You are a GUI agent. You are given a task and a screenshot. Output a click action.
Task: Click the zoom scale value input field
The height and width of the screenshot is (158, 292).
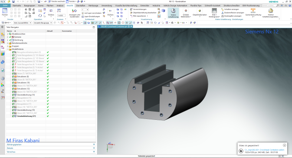pyautogui.click(x=61, y=16)
